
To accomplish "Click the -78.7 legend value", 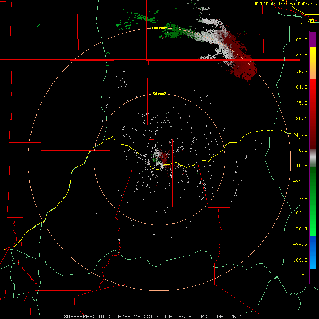I will tap(300, 229).
